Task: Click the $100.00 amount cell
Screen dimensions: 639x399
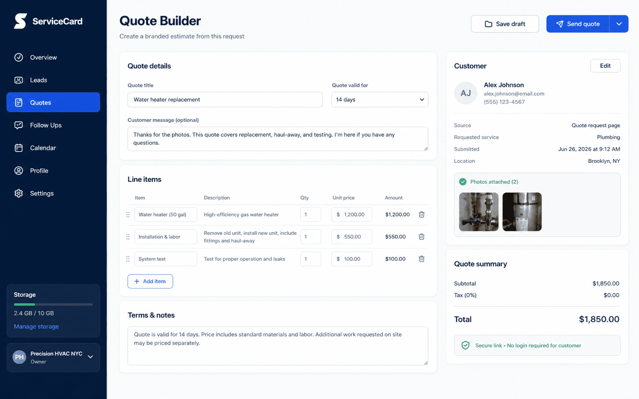Action: tap(395, 259)
